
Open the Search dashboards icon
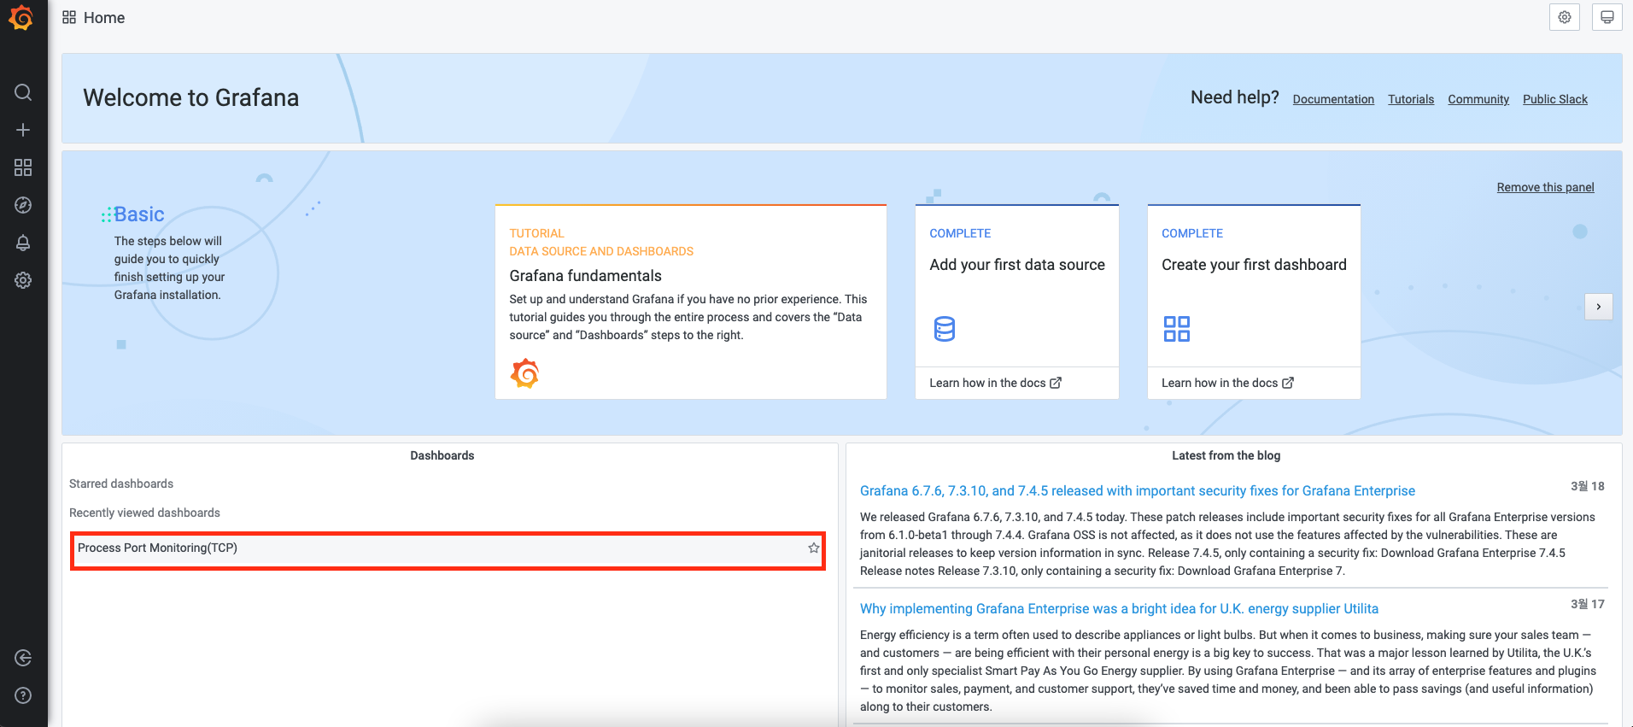(23, 92)
